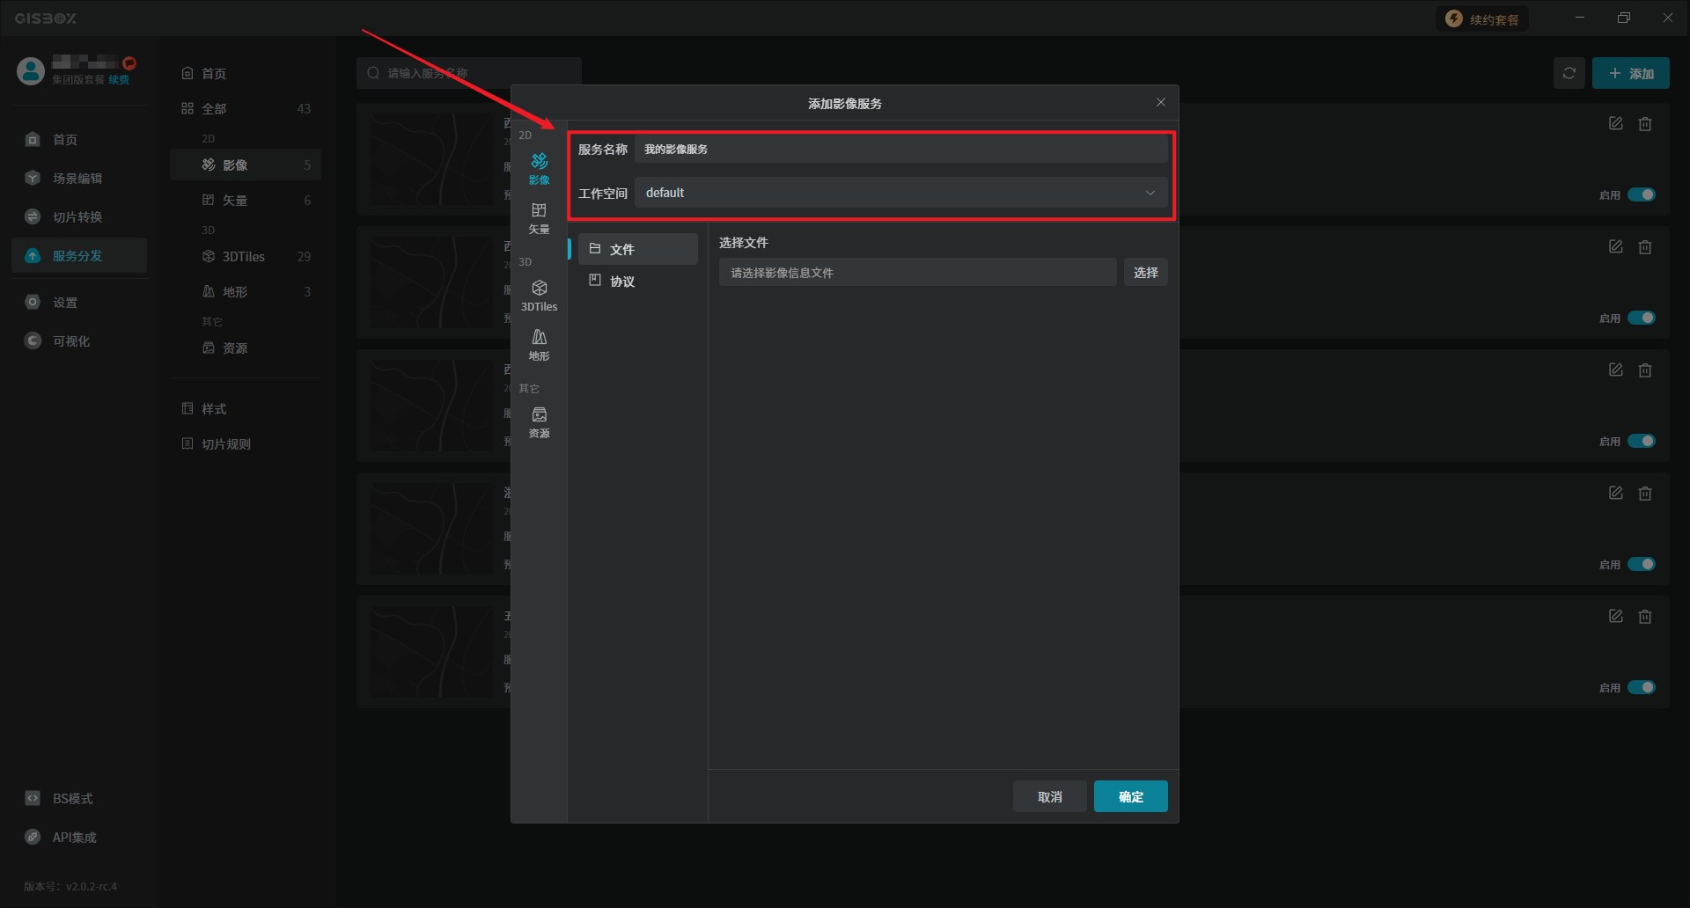Click edit icon of the first service row

point(1615,124)
